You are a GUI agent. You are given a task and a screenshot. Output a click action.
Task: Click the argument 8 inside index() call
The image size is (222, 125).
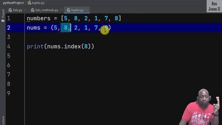pyautogui.click(x=86, y=46)
